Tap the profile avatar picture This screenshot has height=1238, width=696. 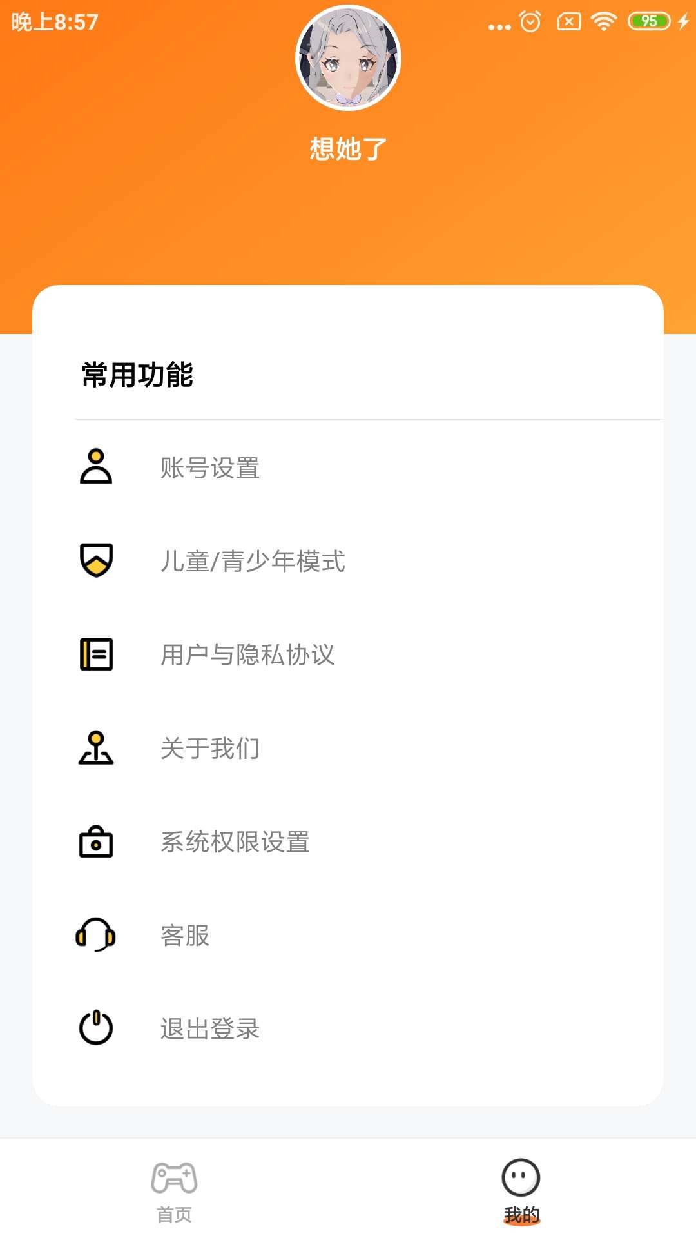(348, 58)
